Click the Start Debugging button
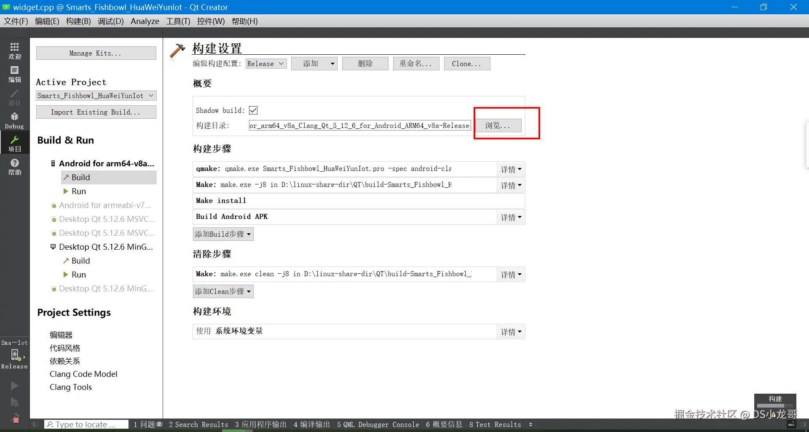The height and width of the screenshot is (432, 809). pyautogui.click(x=14, y=403)
